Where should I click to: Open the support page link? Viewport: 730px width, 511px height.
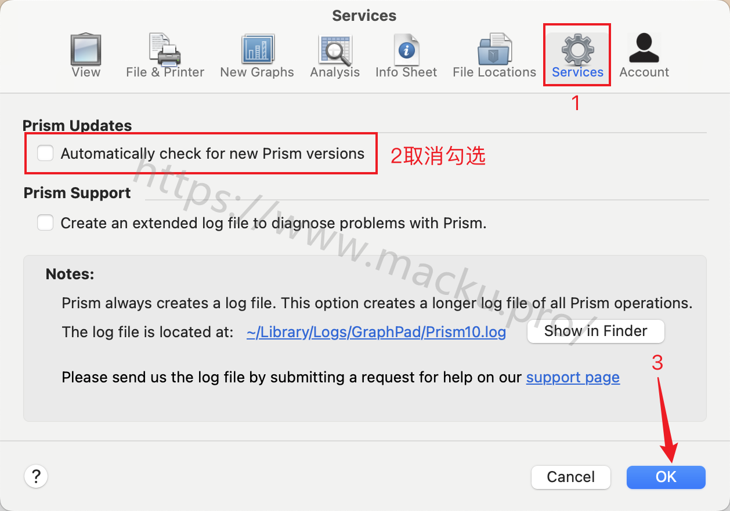(573, 378)
